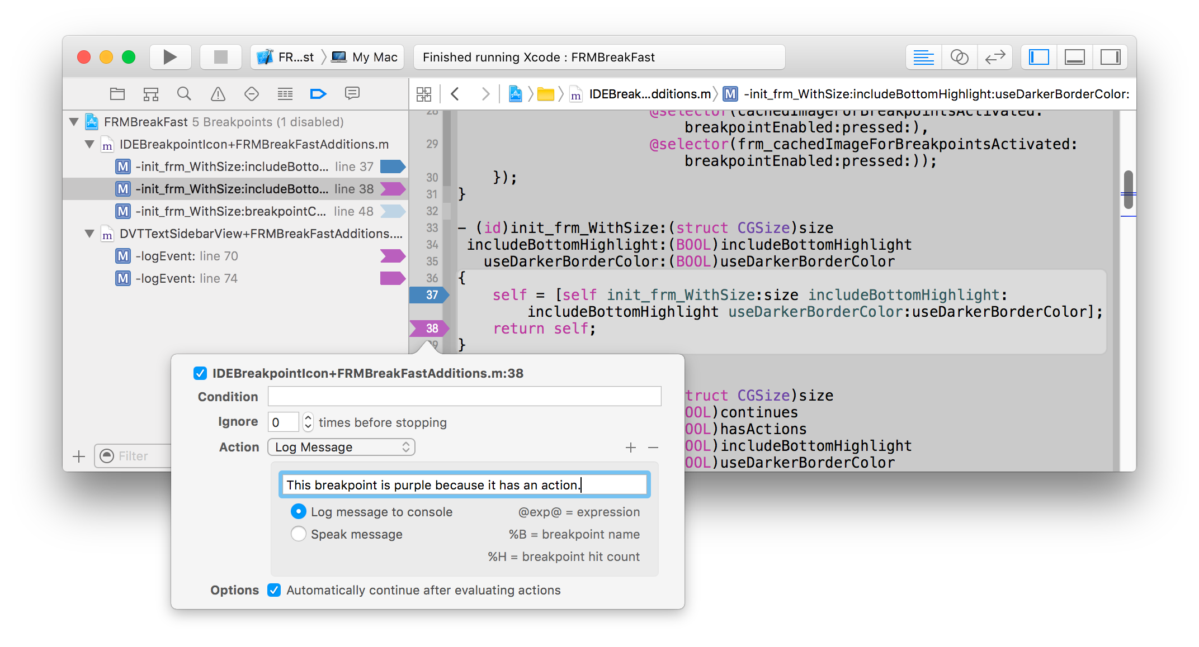Open the Log Message action dropdown
The height and width of the screenshot is (647, 1199).
point(341,447)
